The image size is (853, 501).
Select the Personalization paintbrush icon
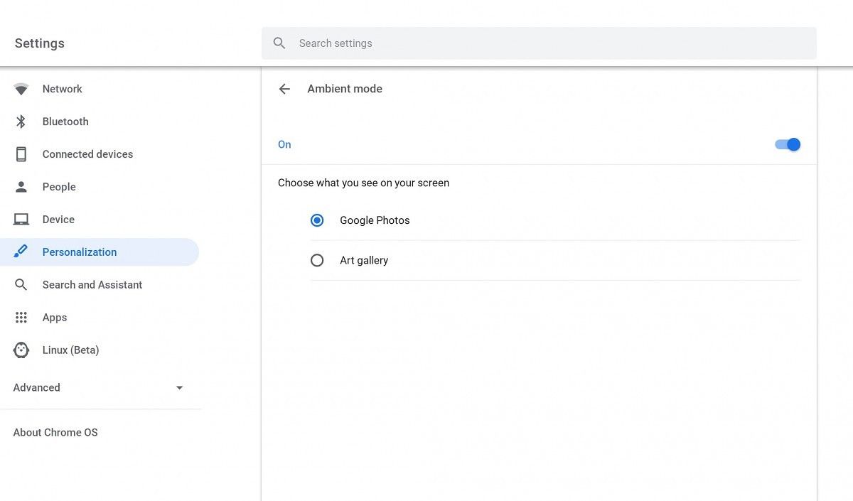[x=21, y=252]
